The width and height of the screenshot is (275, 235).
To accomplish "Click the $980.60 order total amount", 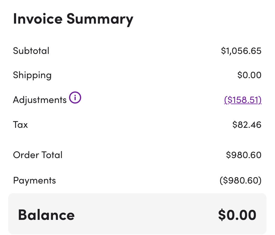I will pyautogui.click(x=244, y=155).
